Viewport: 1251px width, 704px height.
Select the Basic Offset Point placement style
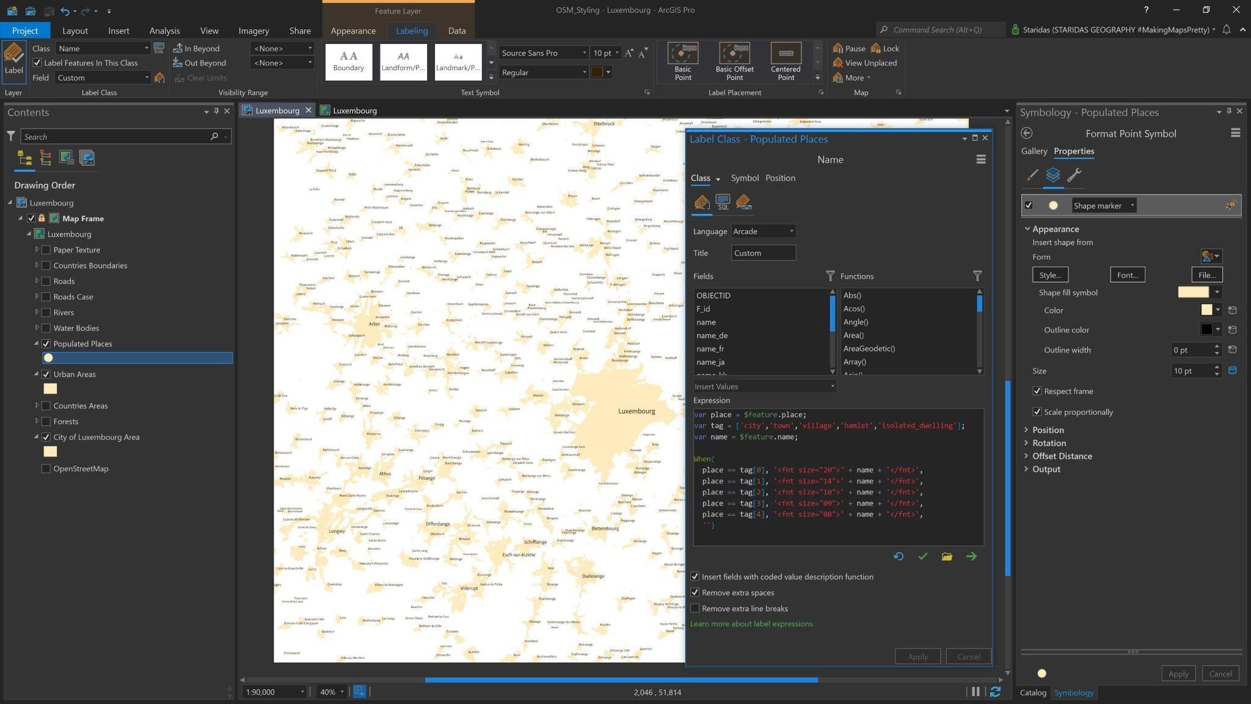[x=734, y=61]
